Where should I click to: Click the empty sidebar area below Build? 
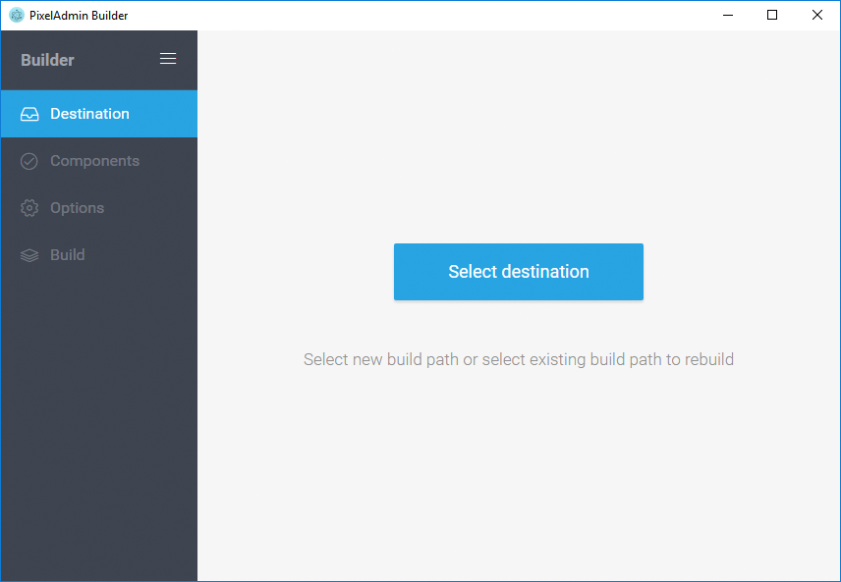coord(98,422)
